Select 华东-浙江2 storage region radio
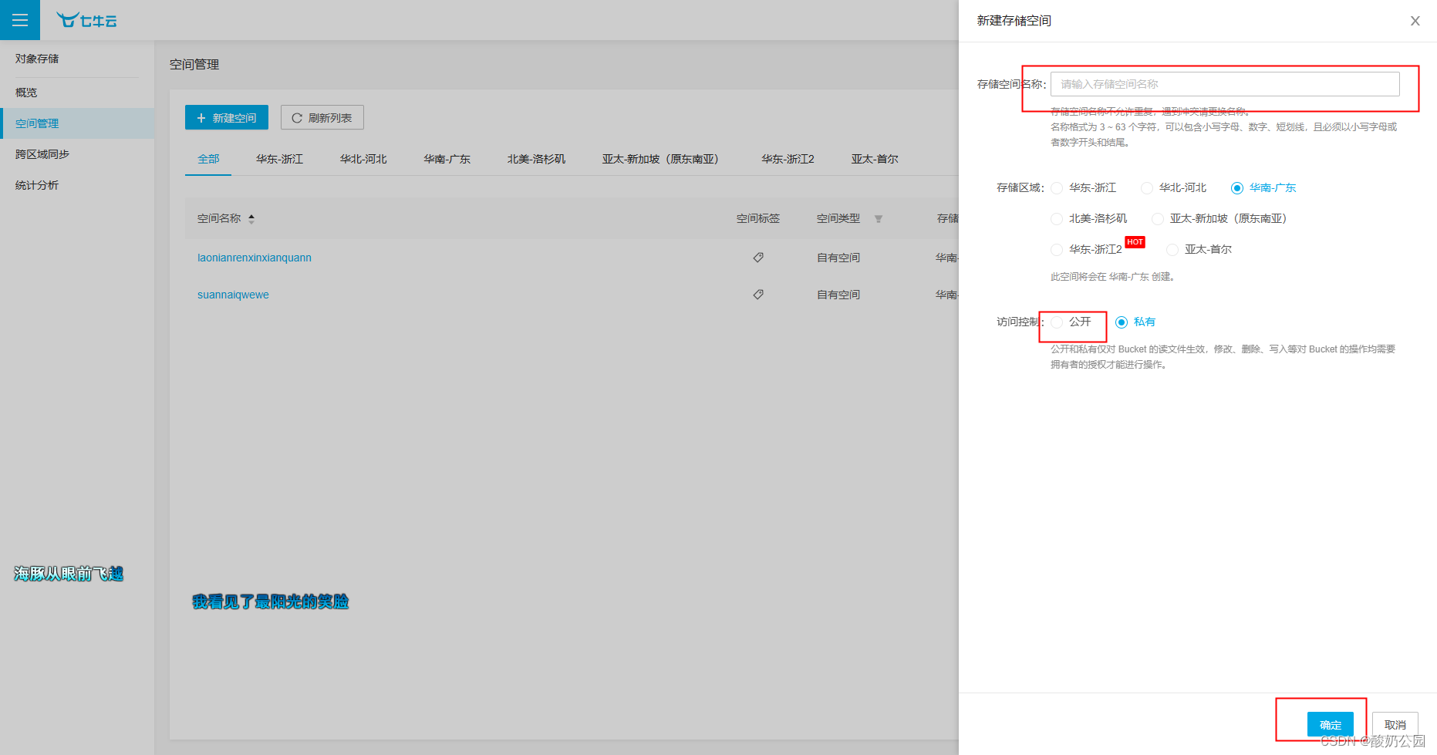 pyautogui.click(x=1057, y=250)
